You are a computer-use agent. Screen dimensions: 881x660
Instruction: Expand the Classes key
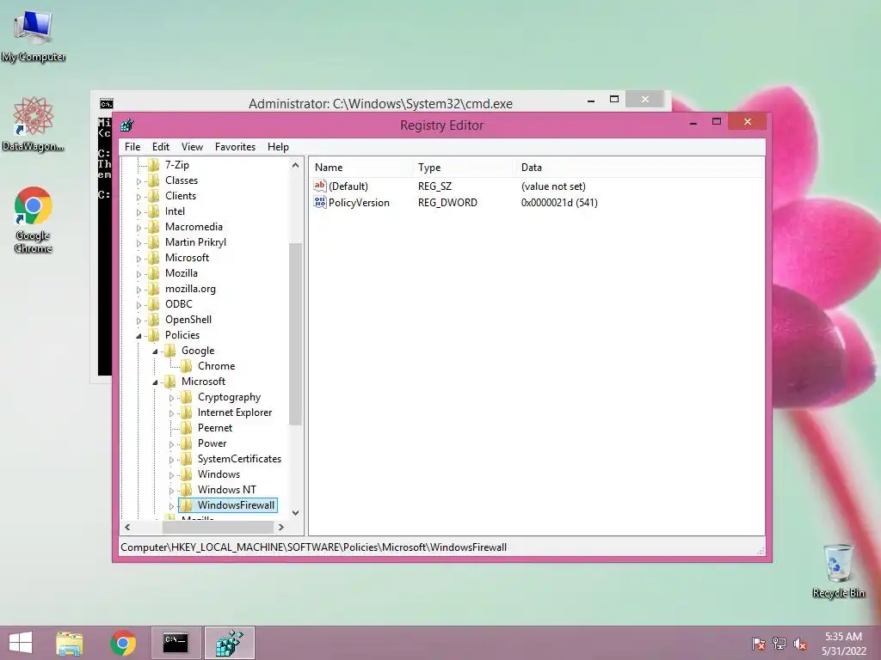(139, 181)
